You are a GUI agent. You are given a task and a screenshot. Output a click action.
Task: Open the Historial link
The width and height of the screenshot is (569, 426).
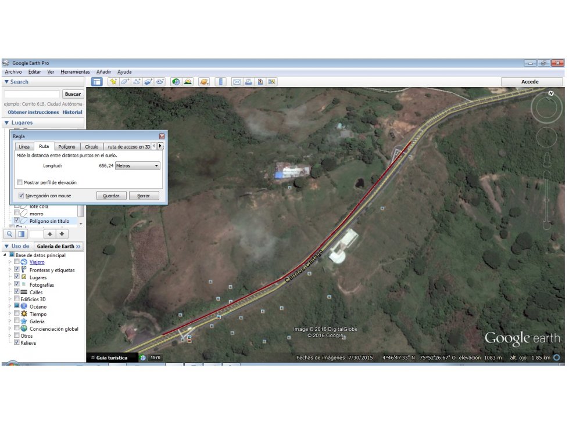[72, 112]
